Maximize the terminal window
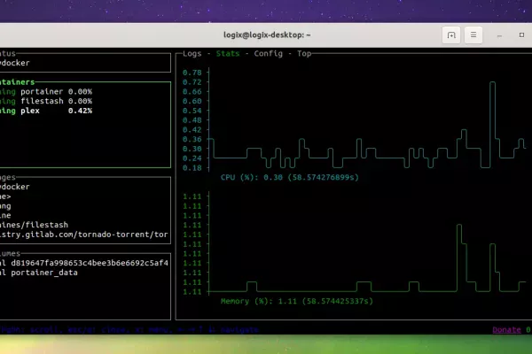 (x=521, y=35)
